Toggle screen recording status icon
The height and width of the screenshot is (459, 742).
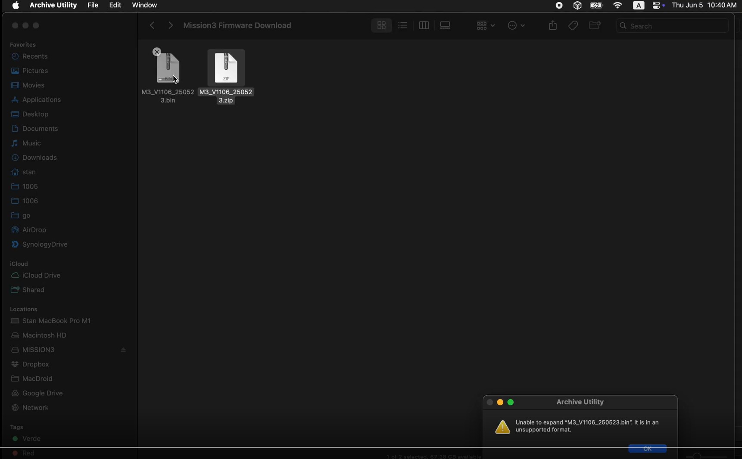pos(559,6)
